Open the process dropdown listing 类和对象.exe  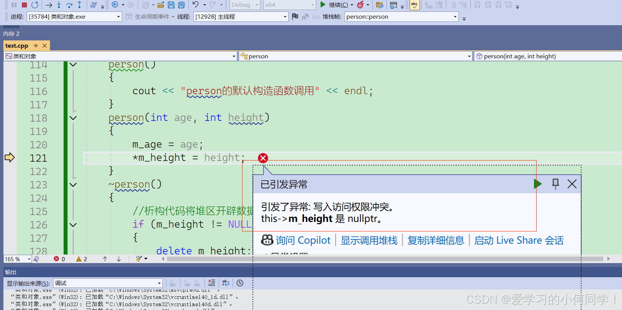click(x=74, y=17)
